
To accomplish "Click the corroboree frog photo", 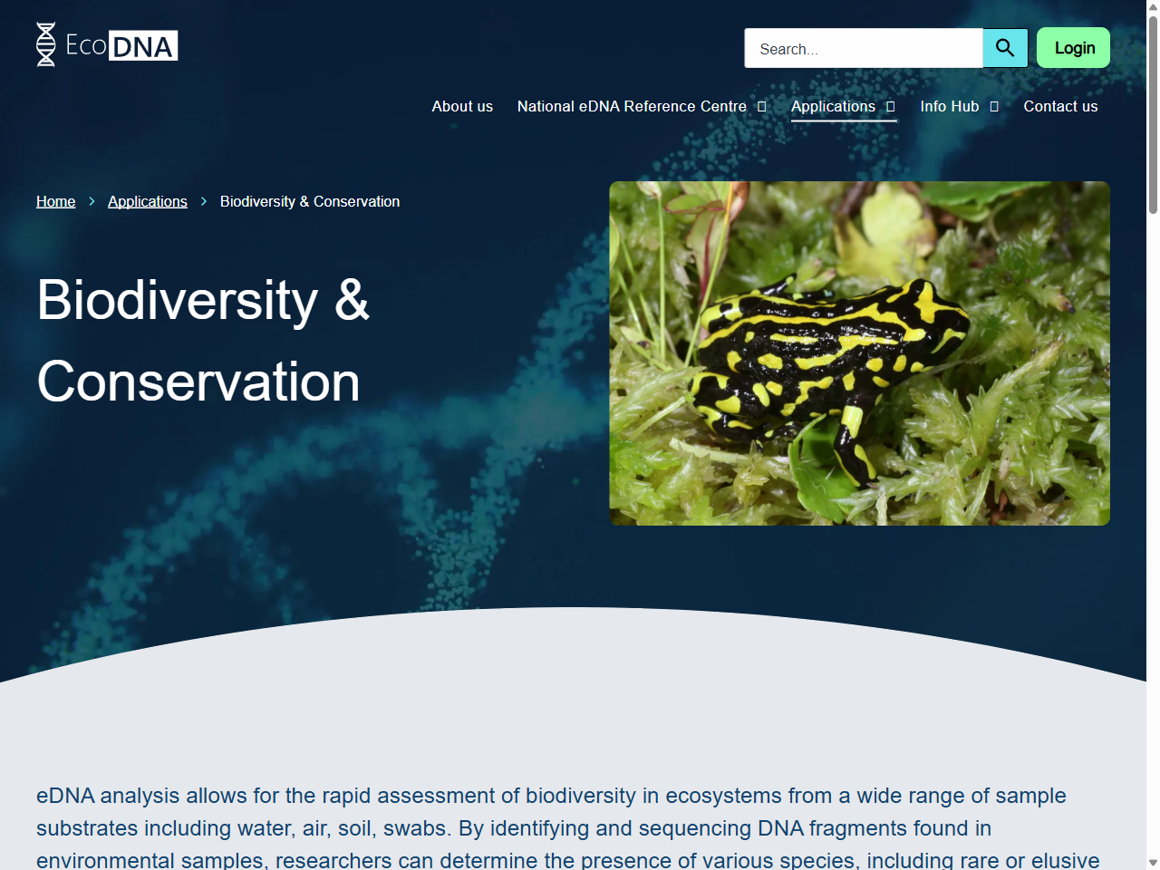I will tap(859, 353).
